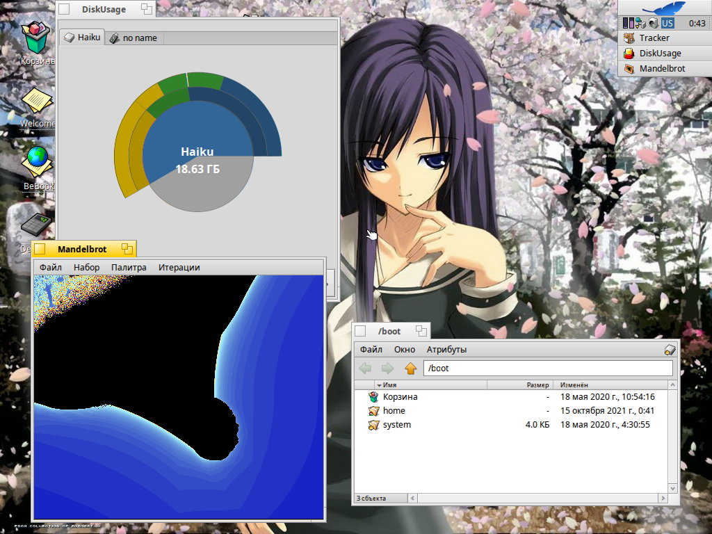Click the Tracker entry in Deskbar
The image size is (712, 534).
click(654, 38)
